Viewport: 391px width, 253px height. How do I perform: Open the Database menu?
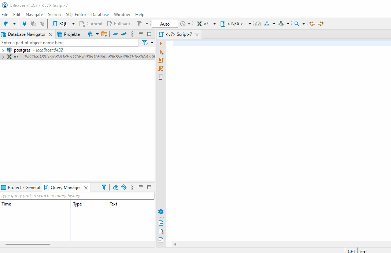point(100,14)
